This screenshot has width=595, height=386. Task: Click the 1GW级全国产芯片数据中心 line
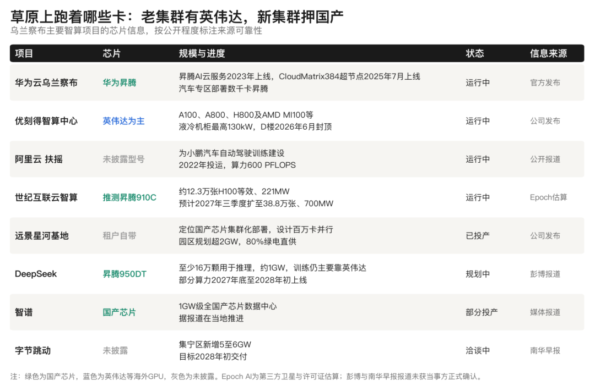pyautogui.click(x=228, y=306)
